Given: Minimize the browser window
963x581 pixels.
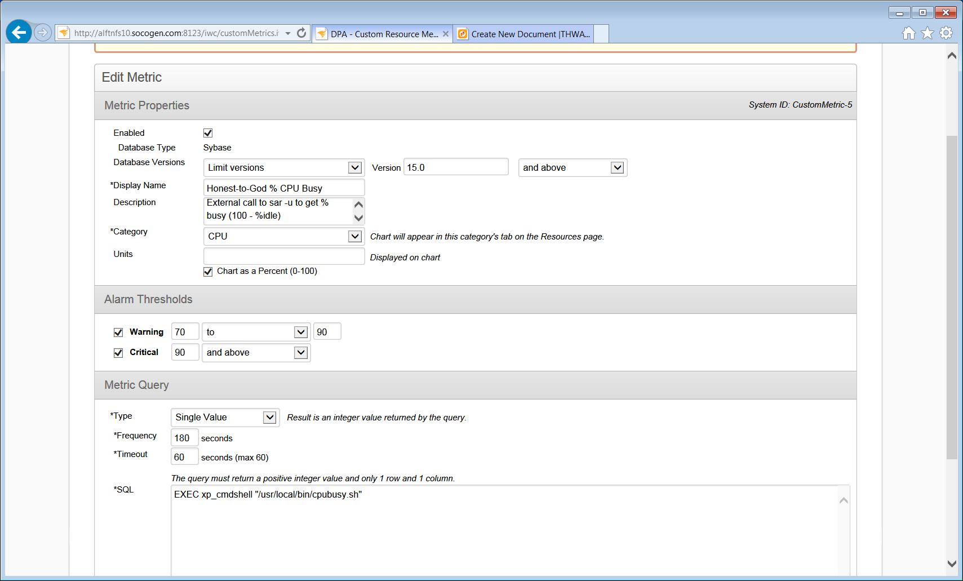Looking at the screenshot, I should point(899,12).
